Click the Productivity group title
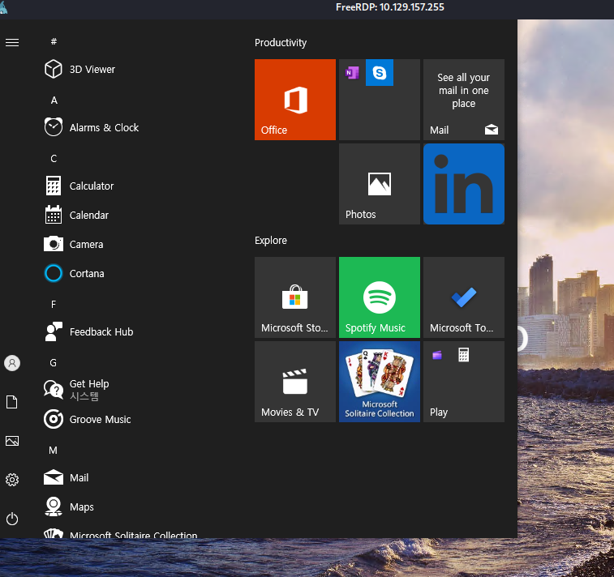Screen dimensions: 614x577 (x=281, y=43)
